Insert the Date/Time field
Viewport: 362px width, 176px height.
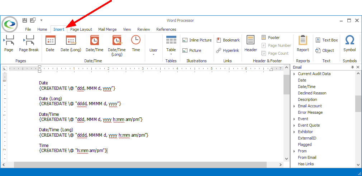click(94, 43)
